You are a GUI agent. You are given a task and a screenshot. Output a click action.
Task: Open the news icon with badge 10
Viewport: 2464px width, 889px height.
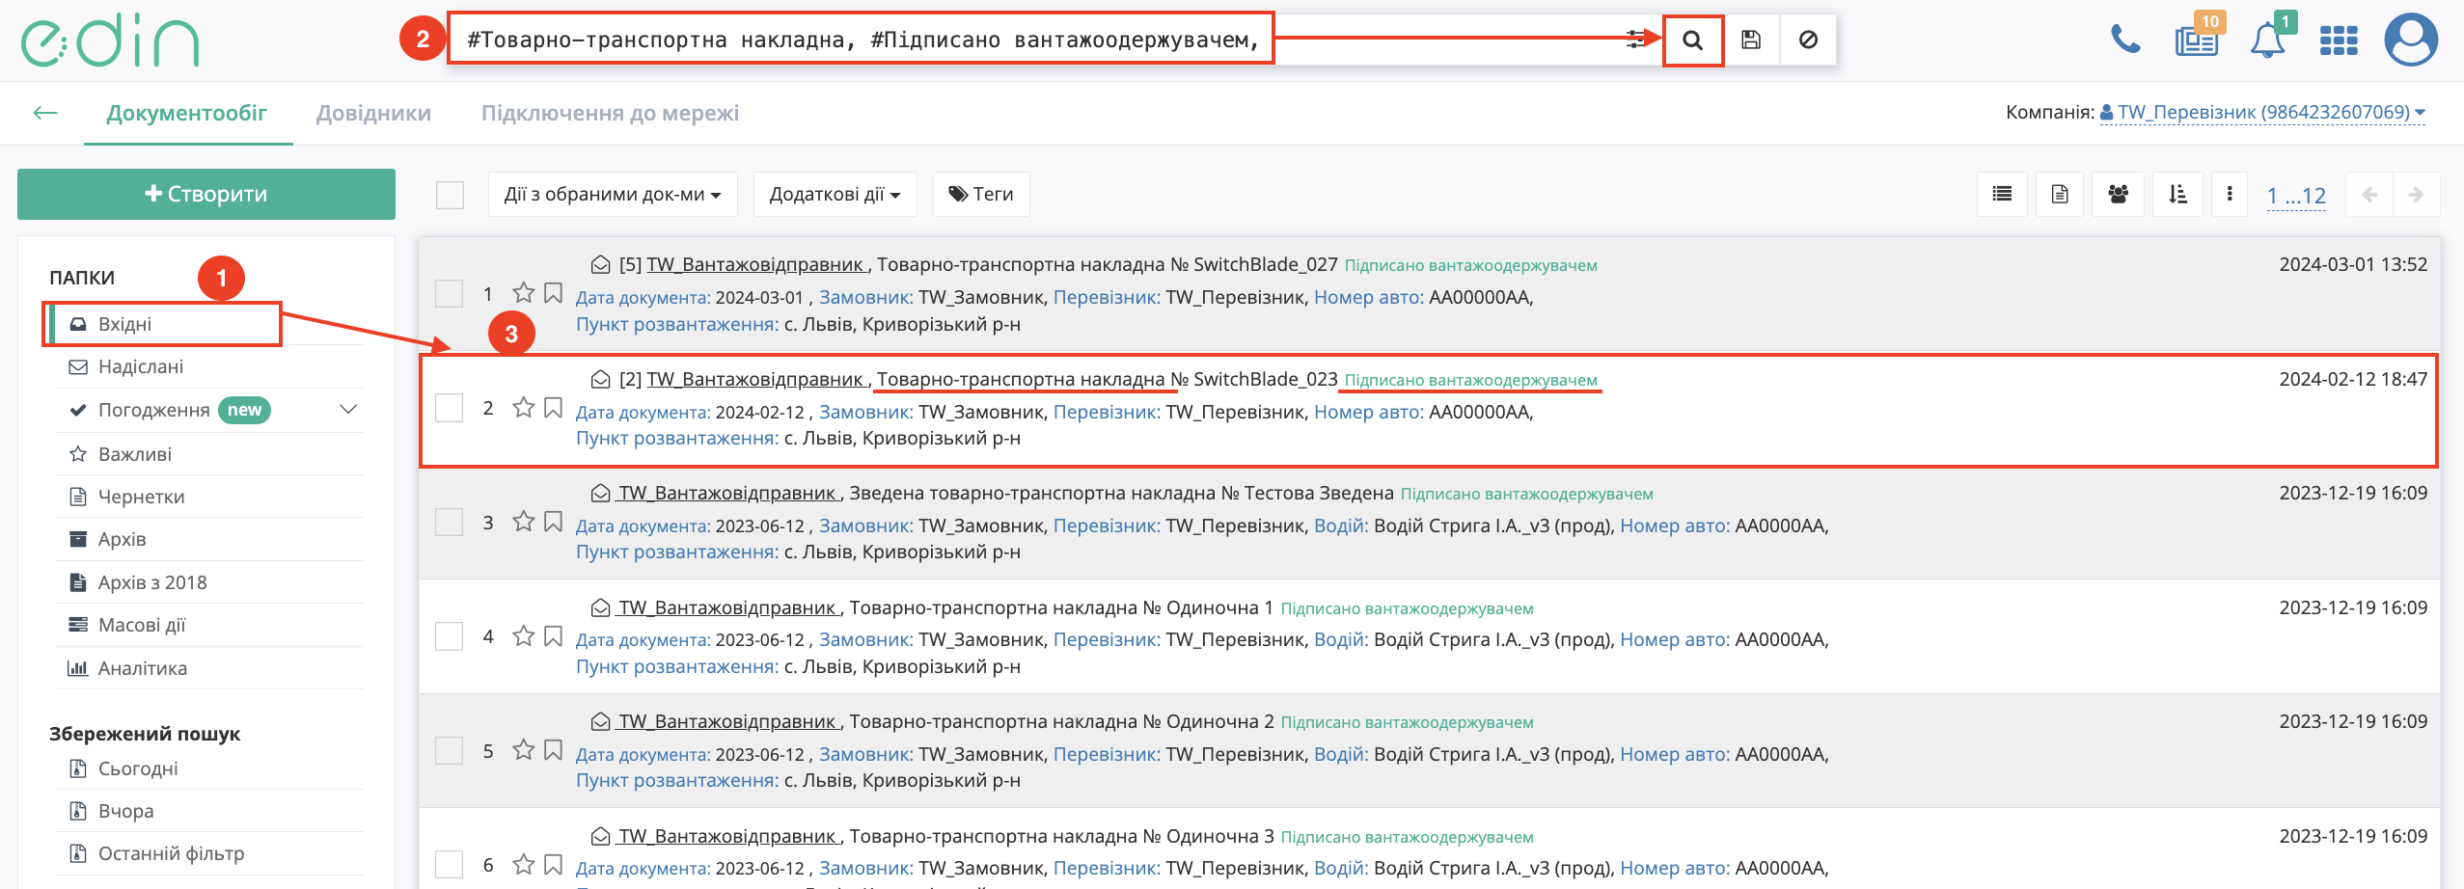click(2197, 40)
